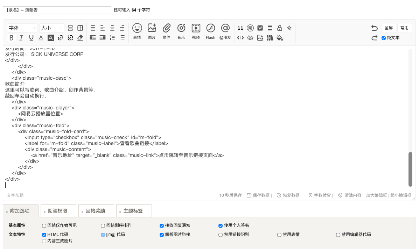This screenshot has width=419, height=252.
Task: Insert an image via 图片
Action: pos(152,31)
